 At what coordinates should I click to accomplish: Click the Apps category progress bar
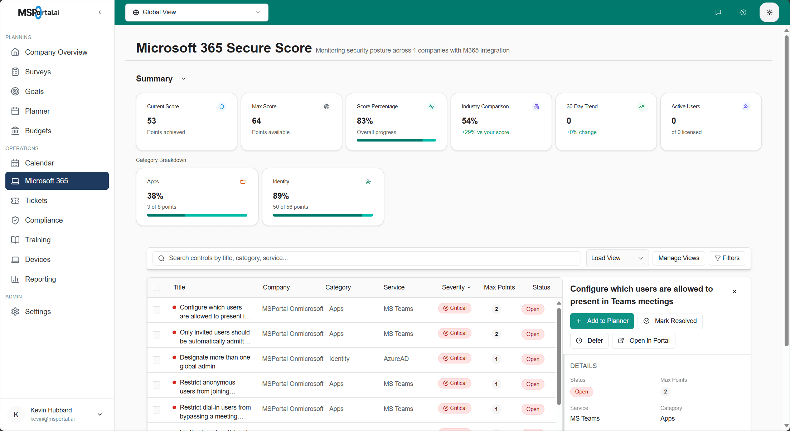(197, 215)
